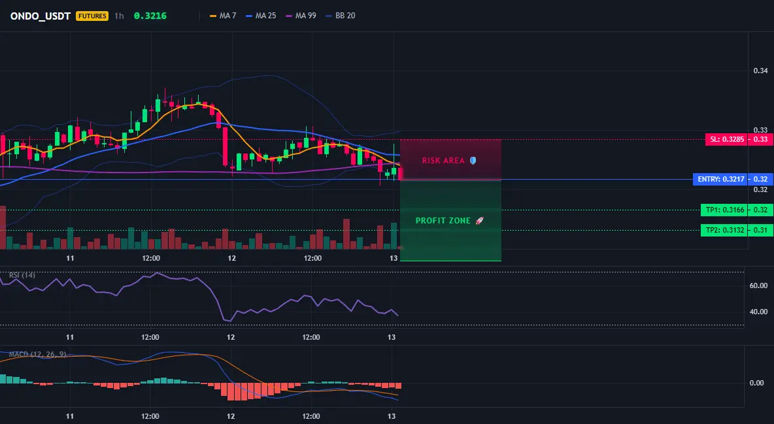Click the 13 date label under MACD panel
Image resolution: width=774 pixels, height=424 pixels.
pyautogui.click(x=392, y=416)
